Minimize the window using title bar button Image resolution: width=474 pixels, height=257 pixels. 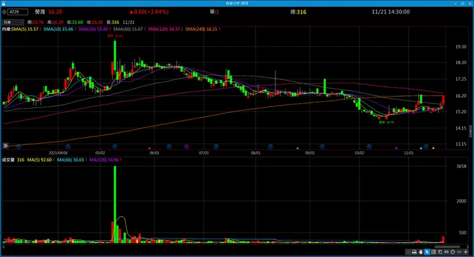(x=455, y=3)
